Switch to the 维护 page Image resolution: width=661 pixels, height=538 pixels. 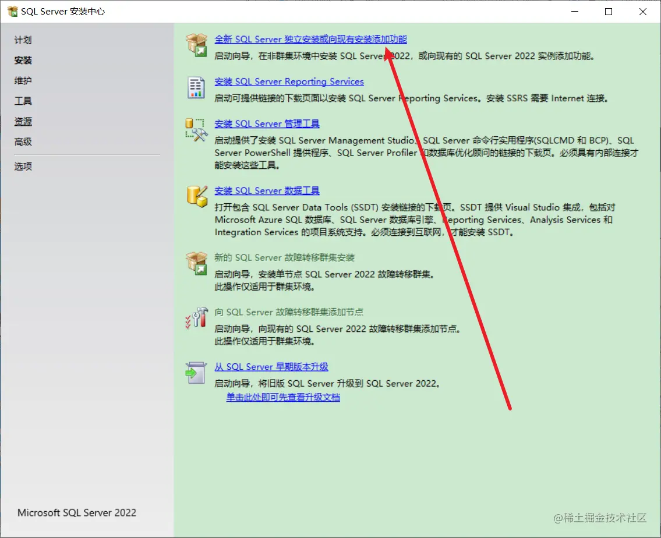pos(23,80)
